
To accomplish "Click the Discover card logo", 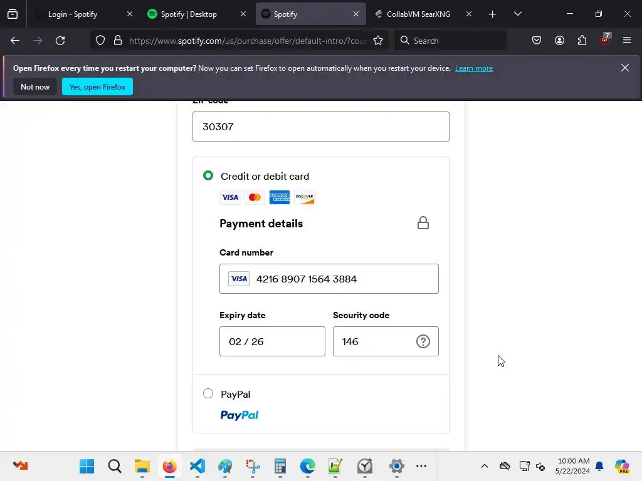I will click(x=304, y=197).
